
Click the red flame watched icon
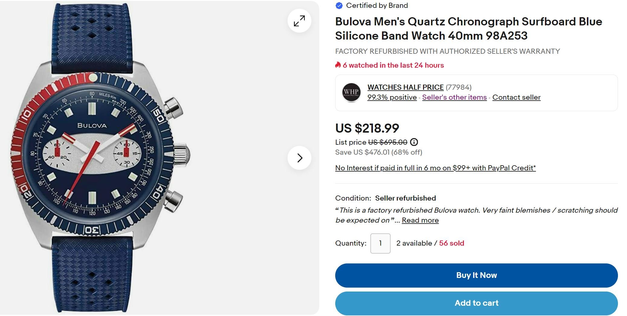pos(338,65)
